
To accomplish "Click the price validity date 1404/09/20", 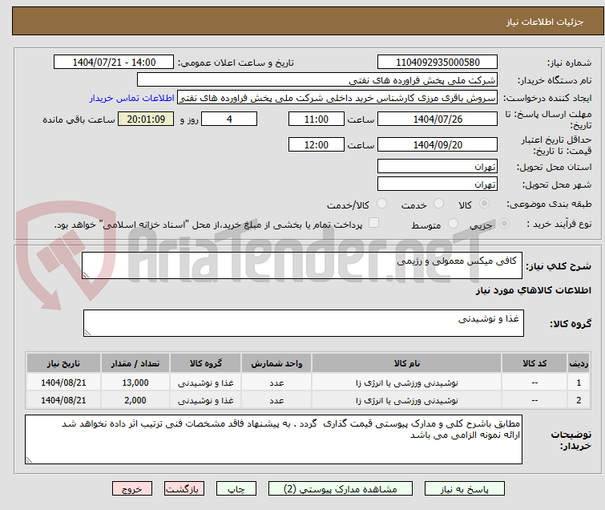I will (x=438, y=144).
